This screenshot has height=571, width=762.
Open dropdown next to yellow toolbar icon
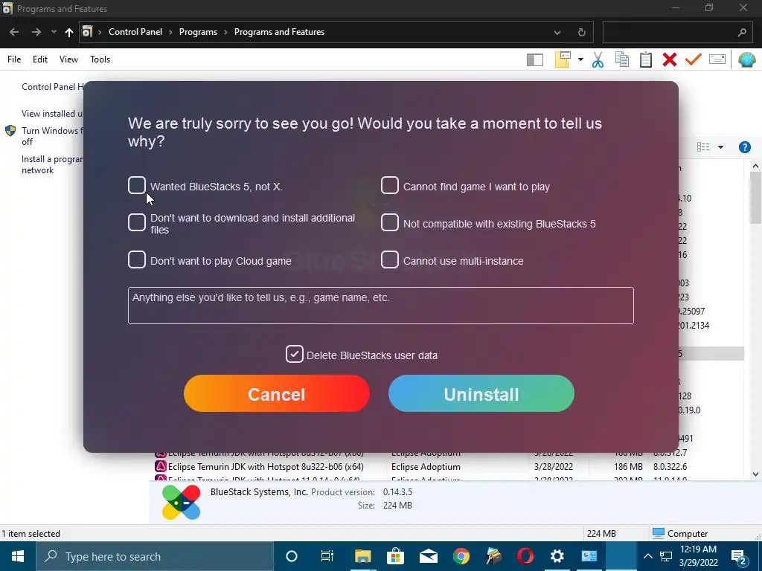tap(580, 59)
